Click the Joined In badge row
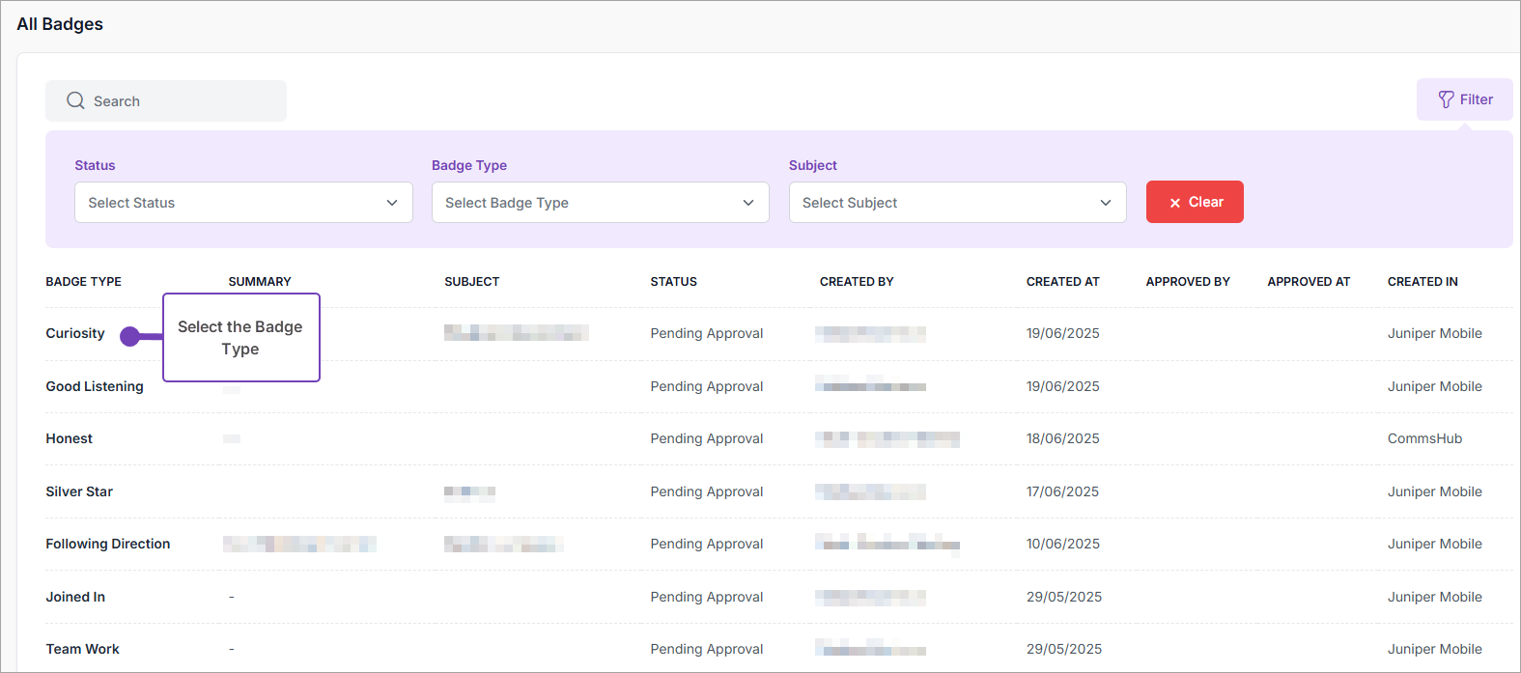Image resolution: width=1521 pixels, height=673 pixels. (x=75, y=597)
